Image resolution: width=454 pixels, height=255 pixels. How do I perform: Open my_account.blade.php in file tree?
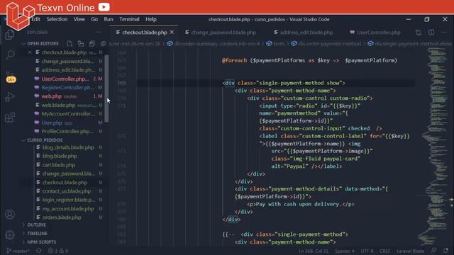pos(69,208)
